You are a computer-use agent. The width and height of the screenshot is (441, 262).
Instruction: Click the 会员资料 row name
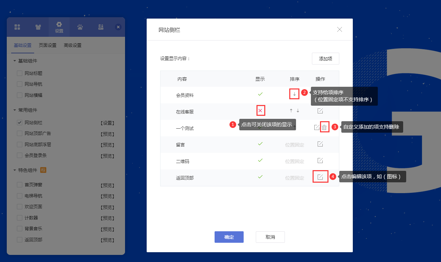pyautogui.click(x=185, y=96)
